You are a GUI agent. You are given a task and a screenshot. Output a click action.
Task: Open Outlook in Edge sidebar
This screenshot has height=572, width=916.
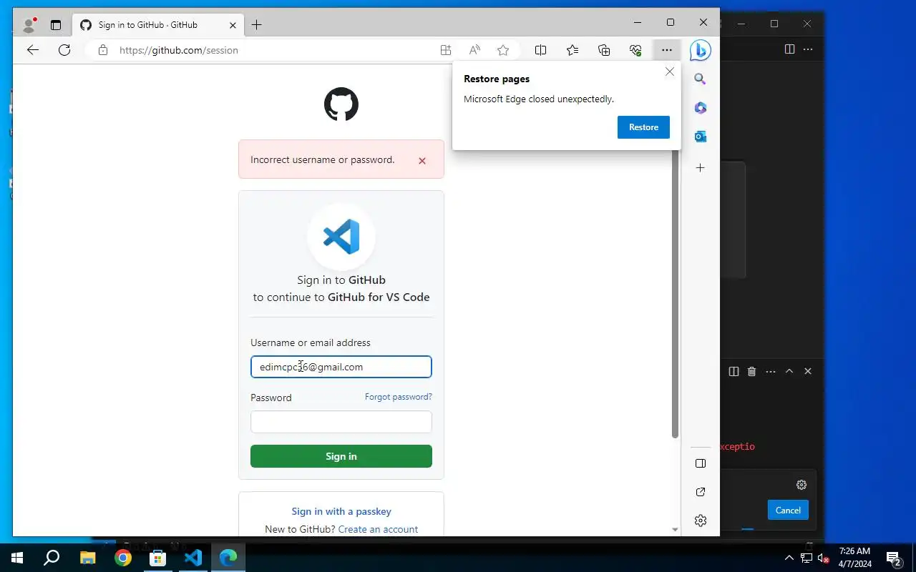701,137
